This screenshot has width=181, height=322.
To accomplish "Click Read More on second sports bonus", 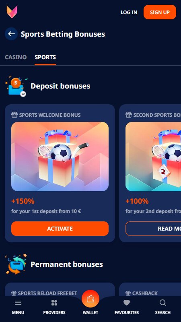I will point(153,229).
